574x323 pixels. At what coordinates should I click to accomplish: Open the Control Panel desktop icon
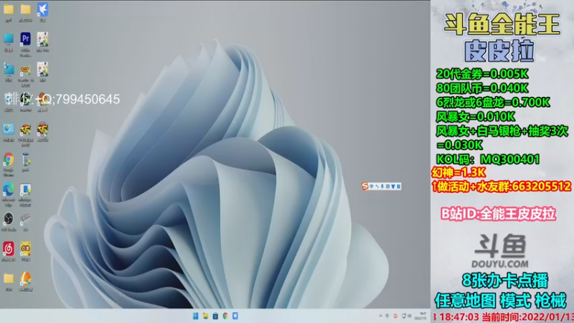click(x=9, y=129)
